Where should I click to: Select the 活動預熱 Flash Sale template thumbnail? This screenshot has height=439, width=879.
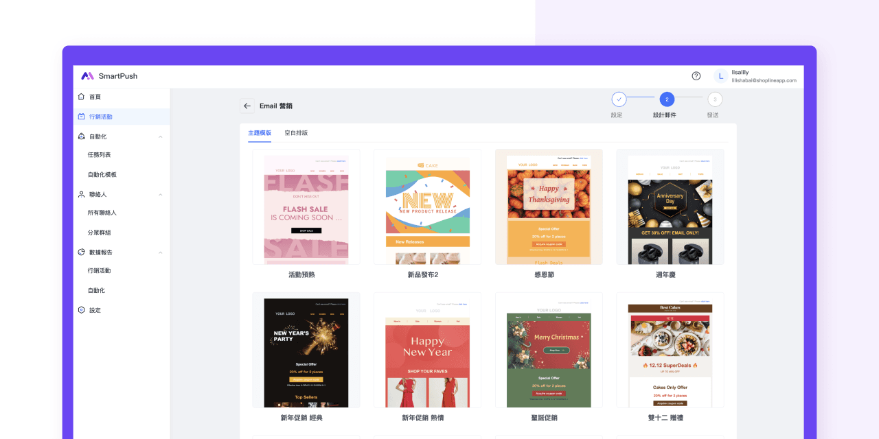click(x=306, y=206)
